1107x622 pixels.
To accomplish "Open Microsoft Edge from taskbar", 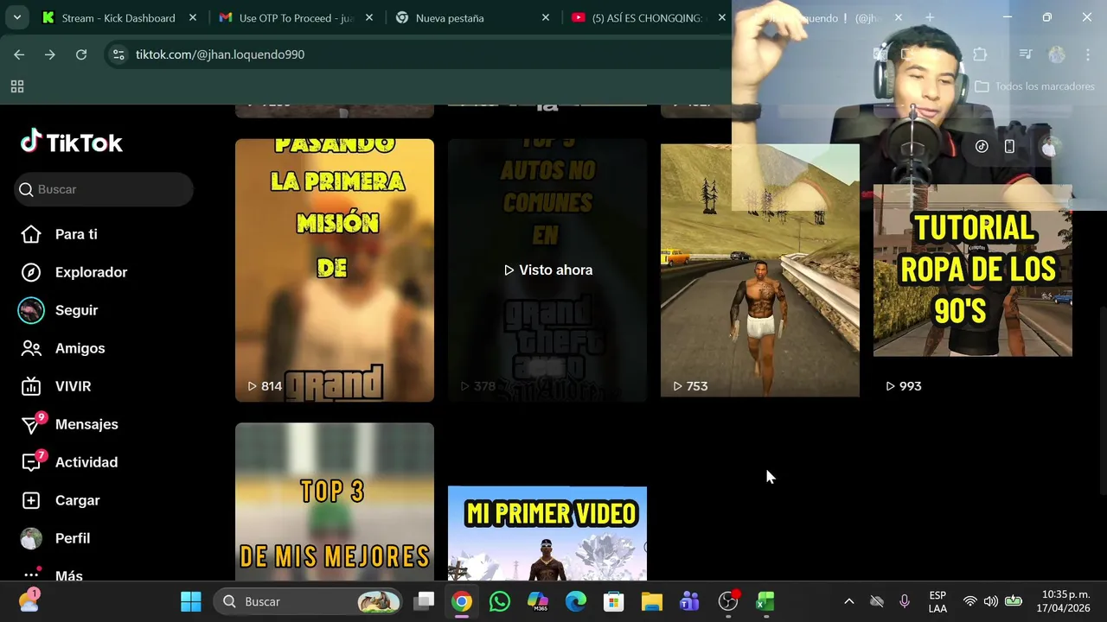I will (576, 601).
